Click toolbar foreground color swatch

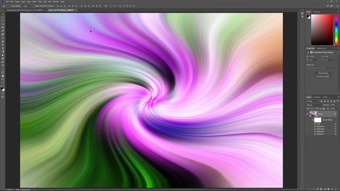click(x=2, y=89)
